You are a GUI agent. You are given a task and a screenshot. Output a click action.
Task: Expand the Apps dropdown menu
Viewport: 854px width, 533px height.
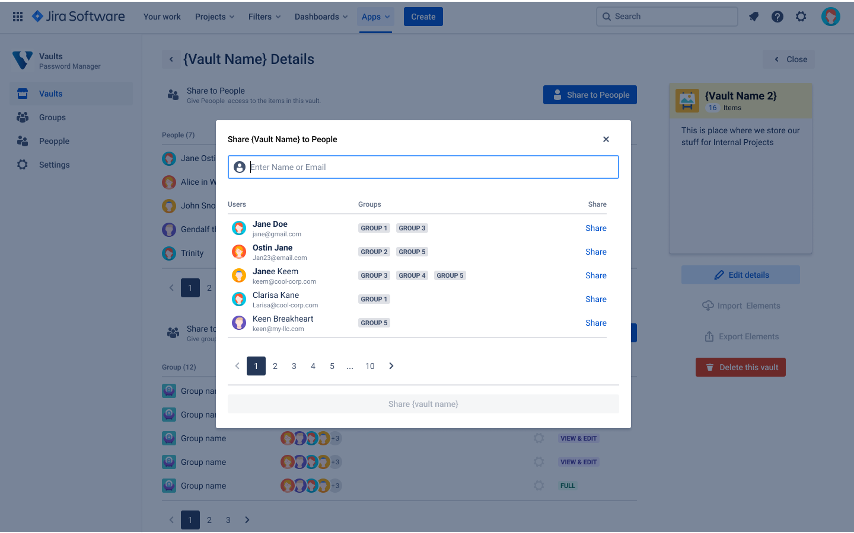pos(375,17)
